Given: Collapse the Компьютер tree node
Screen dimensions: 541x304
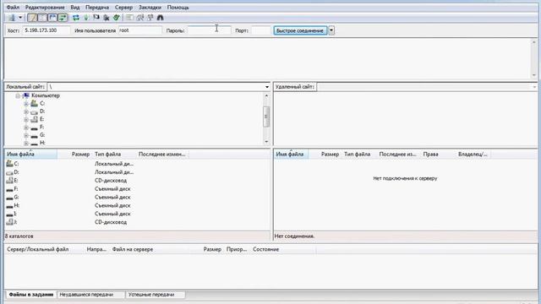Looking at the screenshot, I should tap(18, 95).
